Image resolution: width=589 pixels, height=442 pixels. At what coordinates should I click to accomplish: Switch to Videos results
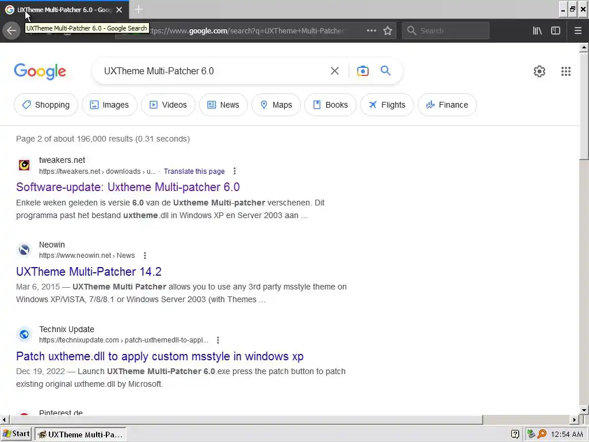click(x=168, y=105)
